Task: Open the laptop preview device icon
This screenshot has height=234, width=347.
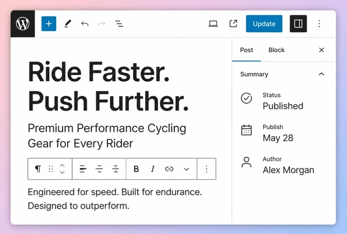Action: click(x=213, y=24)
